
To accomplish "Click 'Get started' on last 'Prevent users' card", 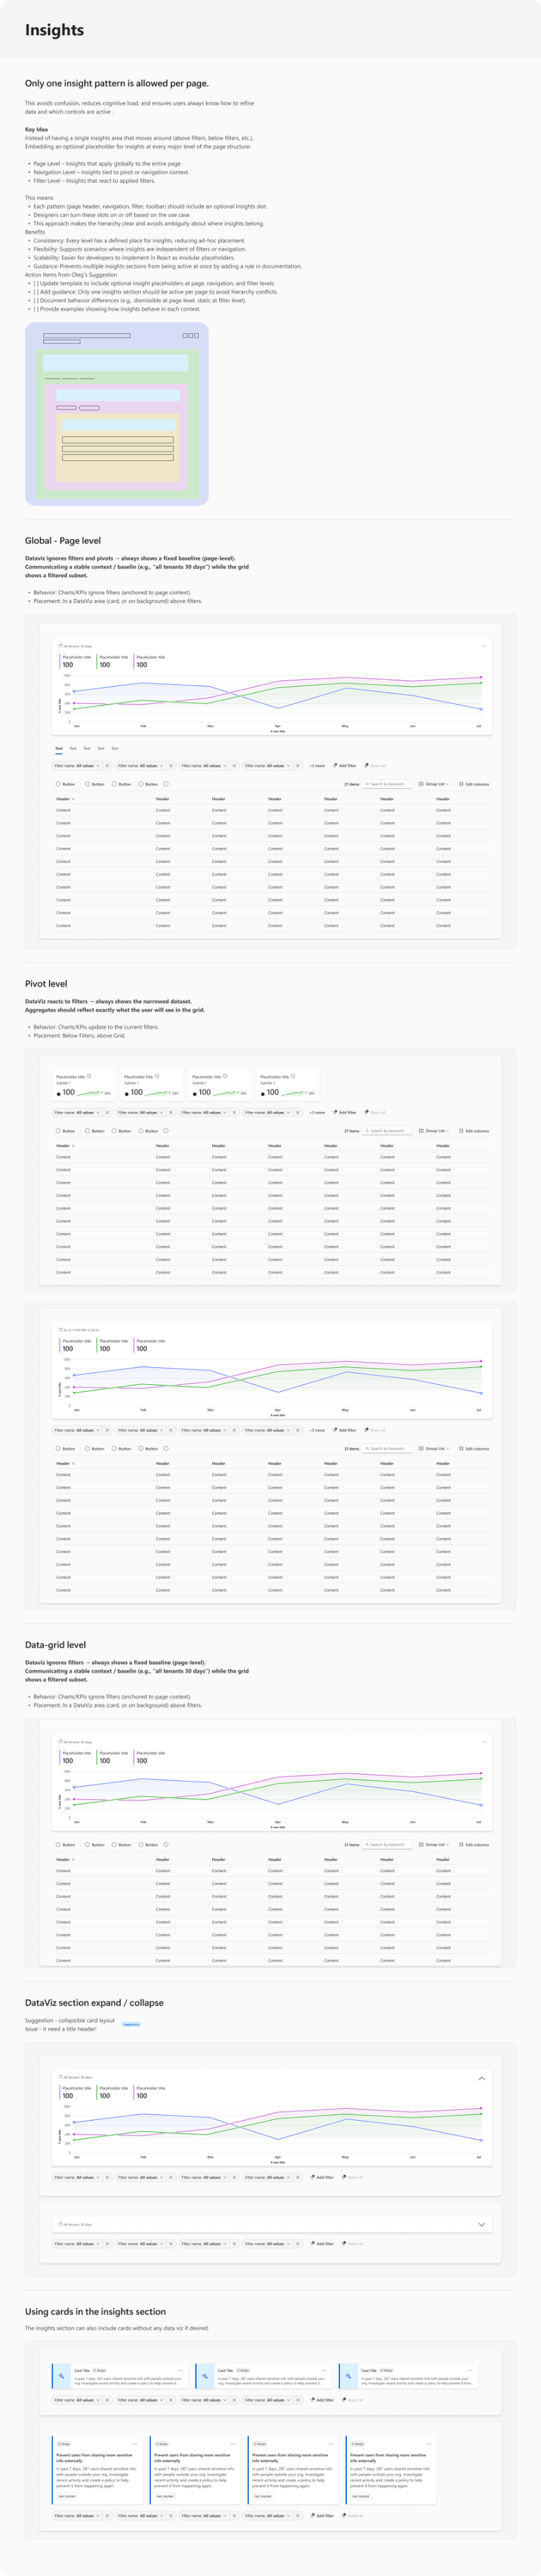I will [361, 2496].
